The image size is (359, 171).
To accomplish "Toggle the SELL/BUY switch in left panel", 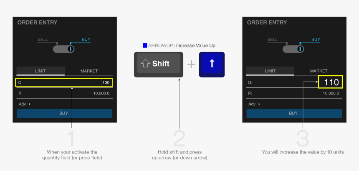I will click(x=63, y=49).
